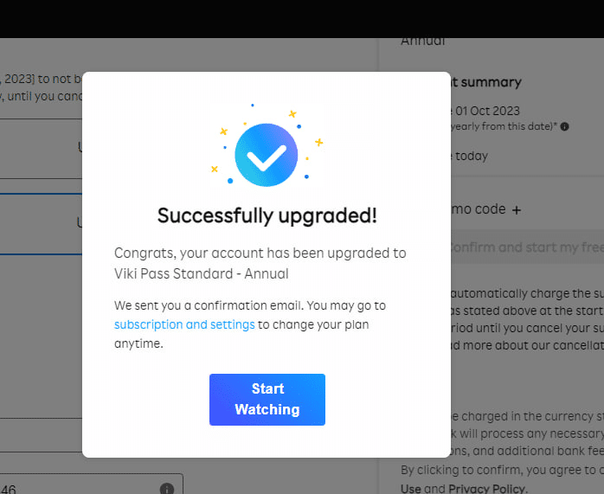Open the subscription and settings link
Image resolution: width=604 pixels, height=494 pixels.
[x=184, y=324]
